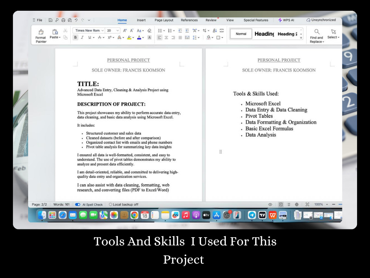The height and width of the screenshot is (278, 370).
Task: Center align the paragraph
Action: click(x=166, y=37)
